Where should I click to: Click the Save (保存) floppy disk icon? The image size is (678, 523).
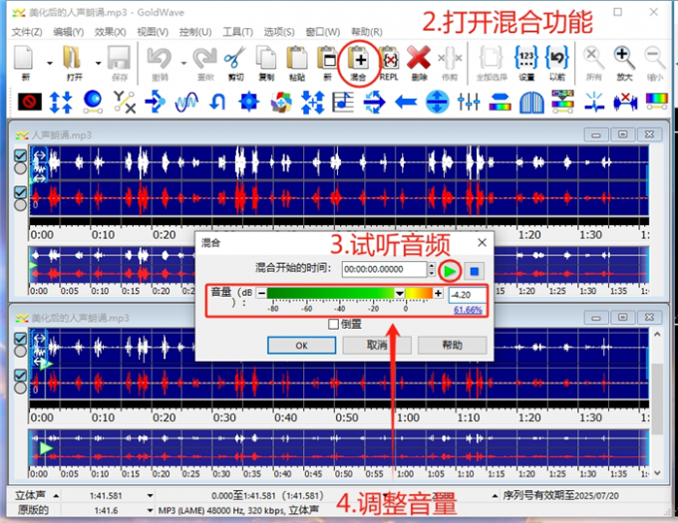[x=119, y=58]
